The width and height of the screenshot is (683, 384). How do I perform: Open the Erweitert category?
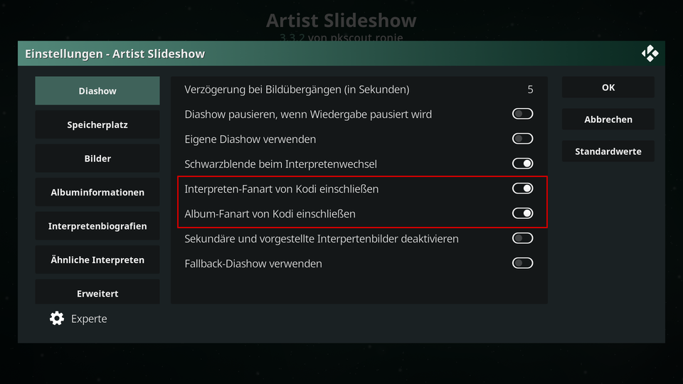tap(97, 292)
